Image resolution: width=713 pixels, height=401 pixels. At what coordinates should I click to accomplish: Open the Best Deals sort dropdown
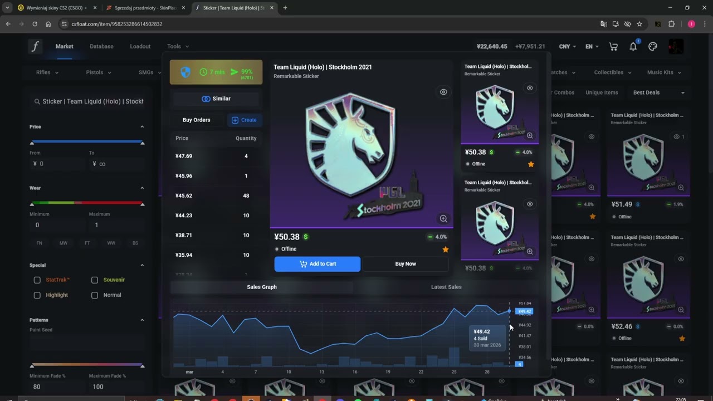[x=659, y=92]
